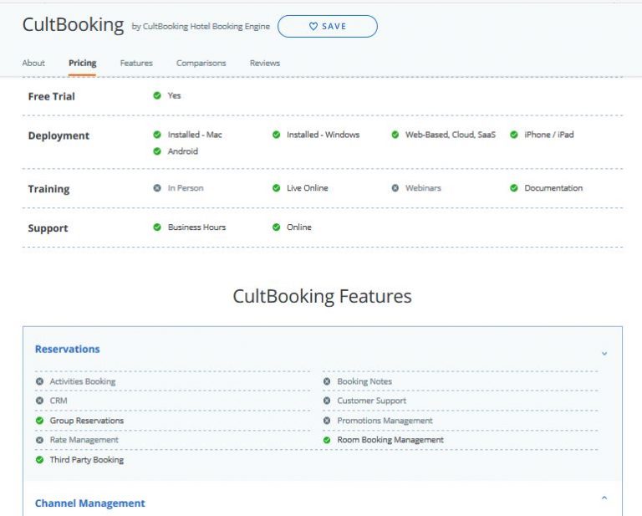
Task: Click the gray X icon next to Rate Management
Action: click(x=40, y=440)
